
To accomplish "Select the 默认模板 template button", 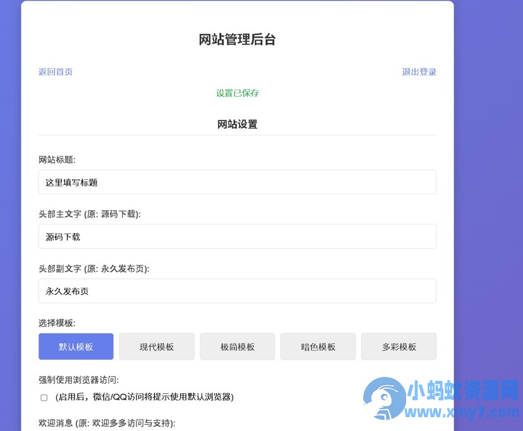I will pyautogui.click(x=76, y=346).
